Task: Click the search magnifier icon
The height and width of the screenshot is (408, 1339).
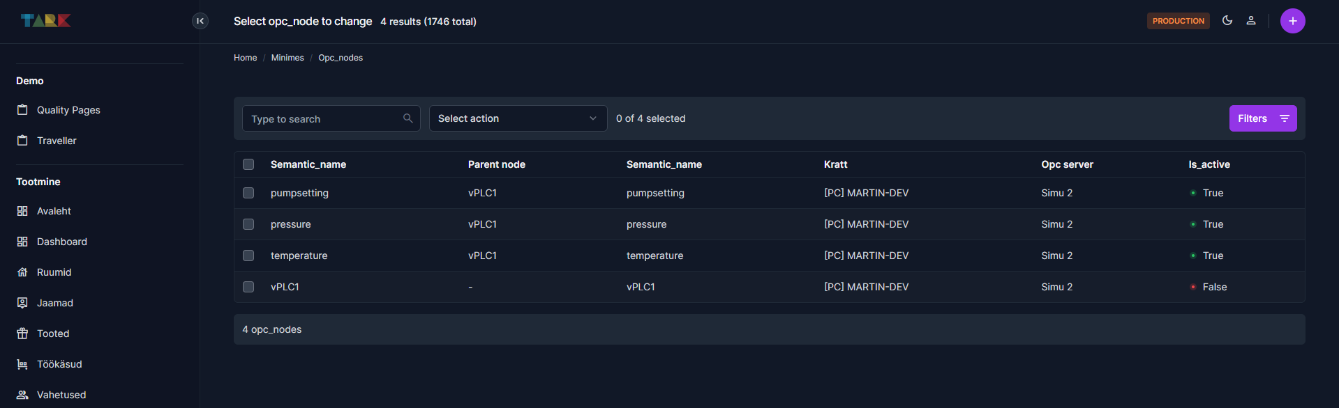Action: point(408,118)
